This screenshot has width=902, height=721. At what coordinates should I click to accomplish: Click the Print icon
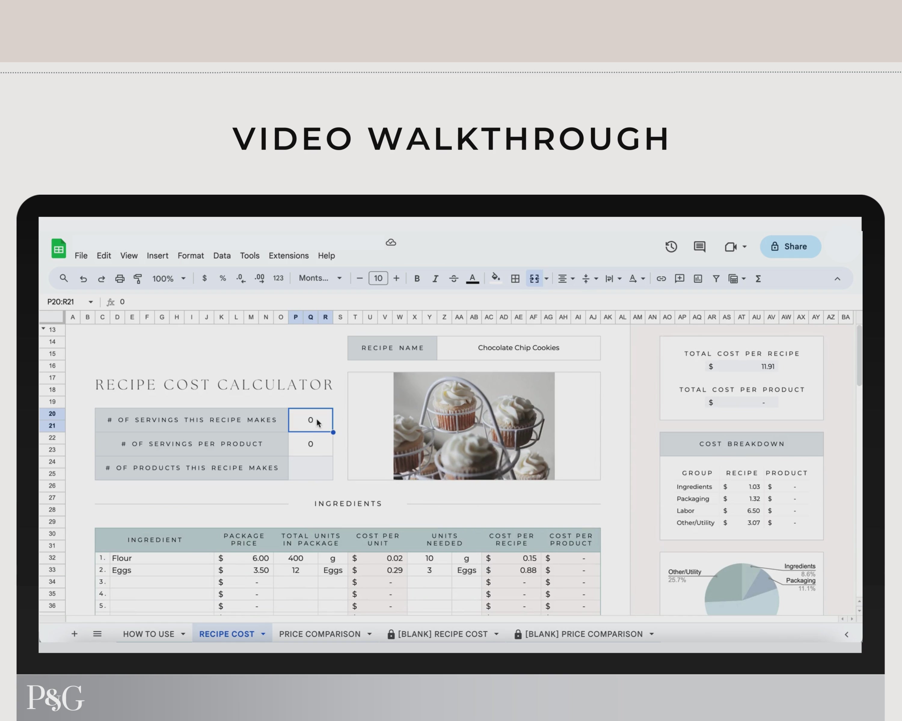(120, 279)
